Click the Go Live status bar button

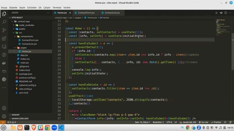(x=203, y=122)
